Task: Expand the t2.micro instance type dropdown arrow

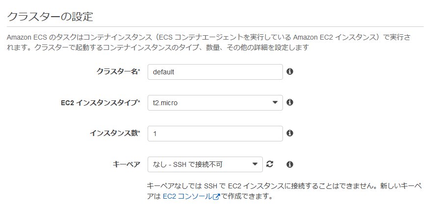Action: (x=274, y=103)
